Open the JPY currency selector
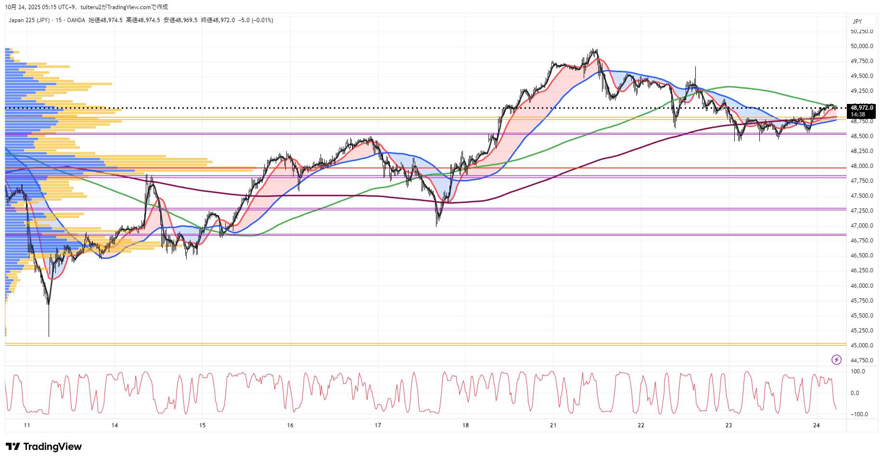The height and width of the screenshot is (461, 883). click(857, 21)
